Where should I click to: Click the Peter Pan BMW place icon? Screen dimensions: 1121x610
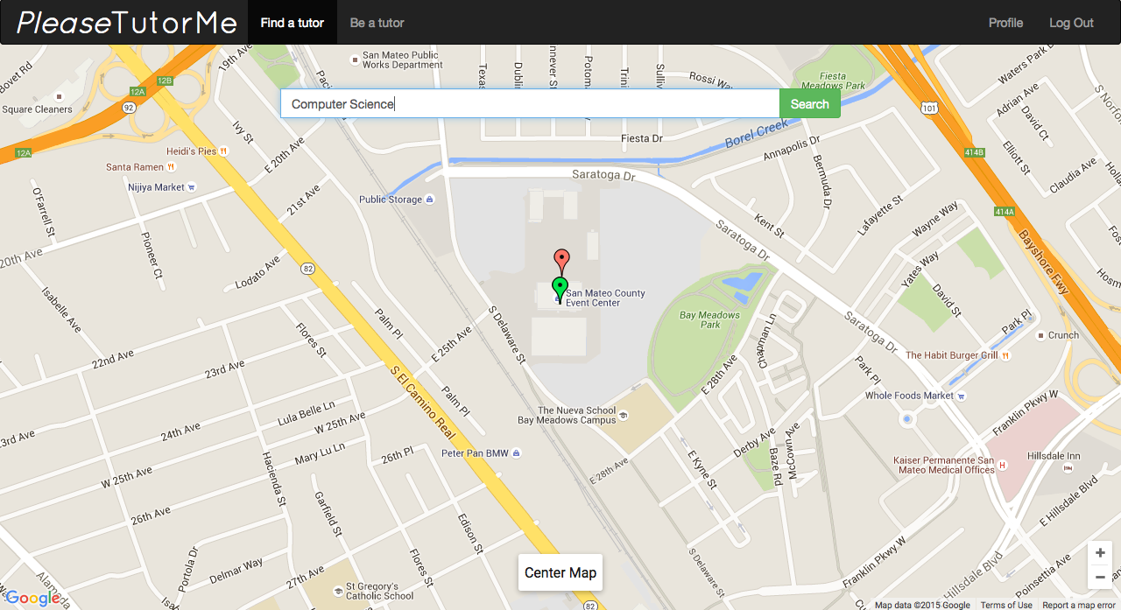tap(517, 453)
